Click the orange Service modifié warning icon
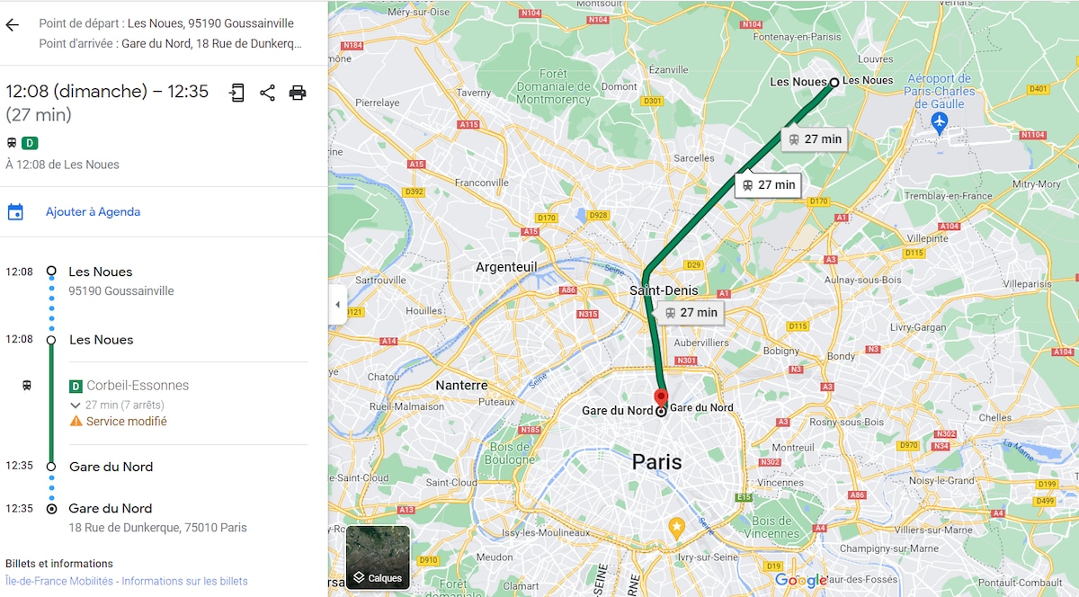Viewport: 1079px width, 597px height. [x=76, y=421]
